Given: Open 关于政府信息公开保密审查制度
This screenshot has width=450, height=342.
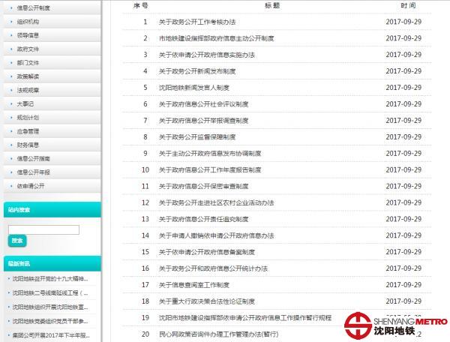Looking at the screenshot, I should 203,186.
